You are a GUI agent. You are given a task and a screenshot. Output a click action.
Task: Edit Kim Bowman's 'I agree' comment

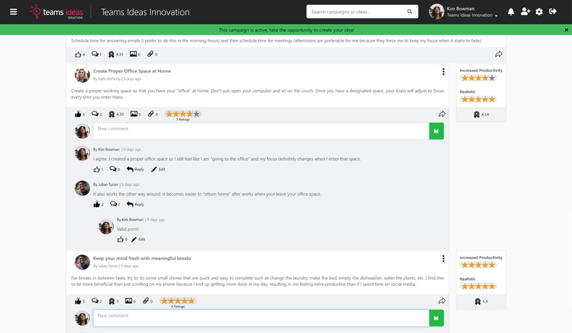[158, 169]
